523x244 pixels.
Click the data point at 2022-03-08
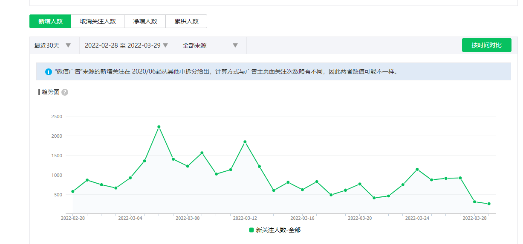click(x=188, y=166)
